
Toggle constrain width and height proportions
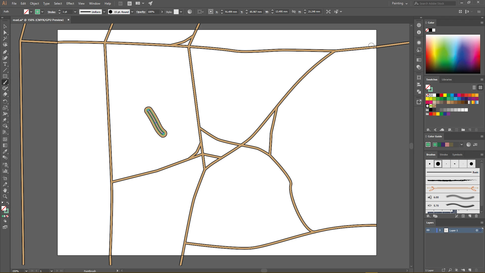294,12
